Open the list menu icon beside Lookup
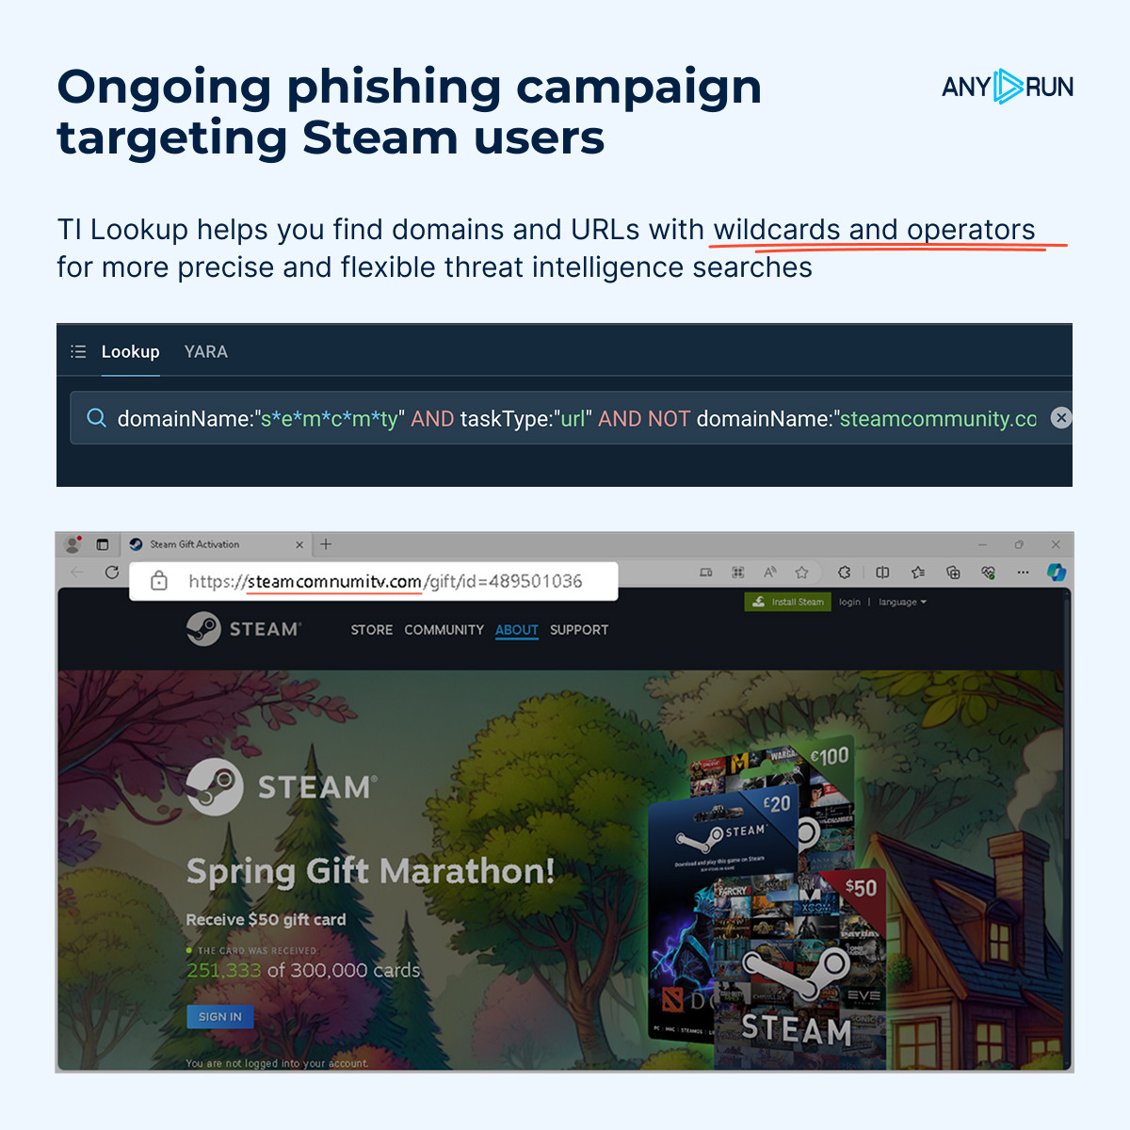1130x1130 pixels. point(78,351)
